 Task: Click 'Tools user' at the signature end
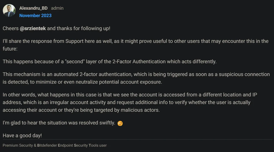(97, 145)
